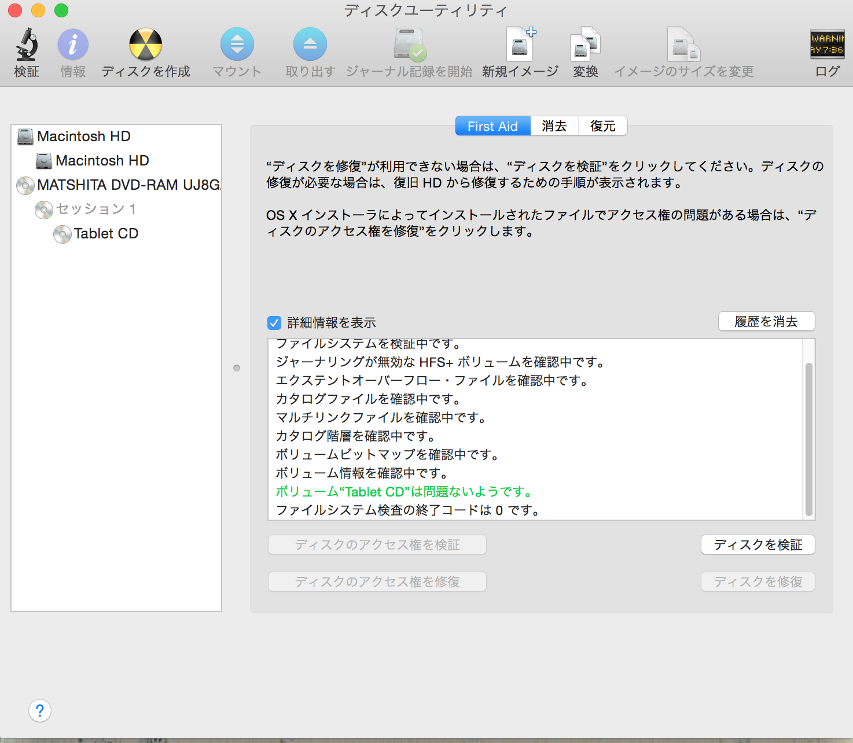
Task: Select the Tablet CD volume in sidebar
Action: point(106,234)
